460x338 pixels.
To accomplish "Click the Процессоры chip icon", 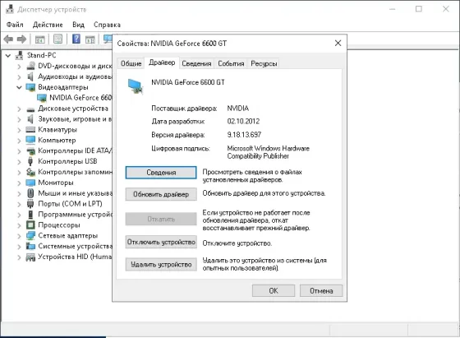I will coord(30,225).
